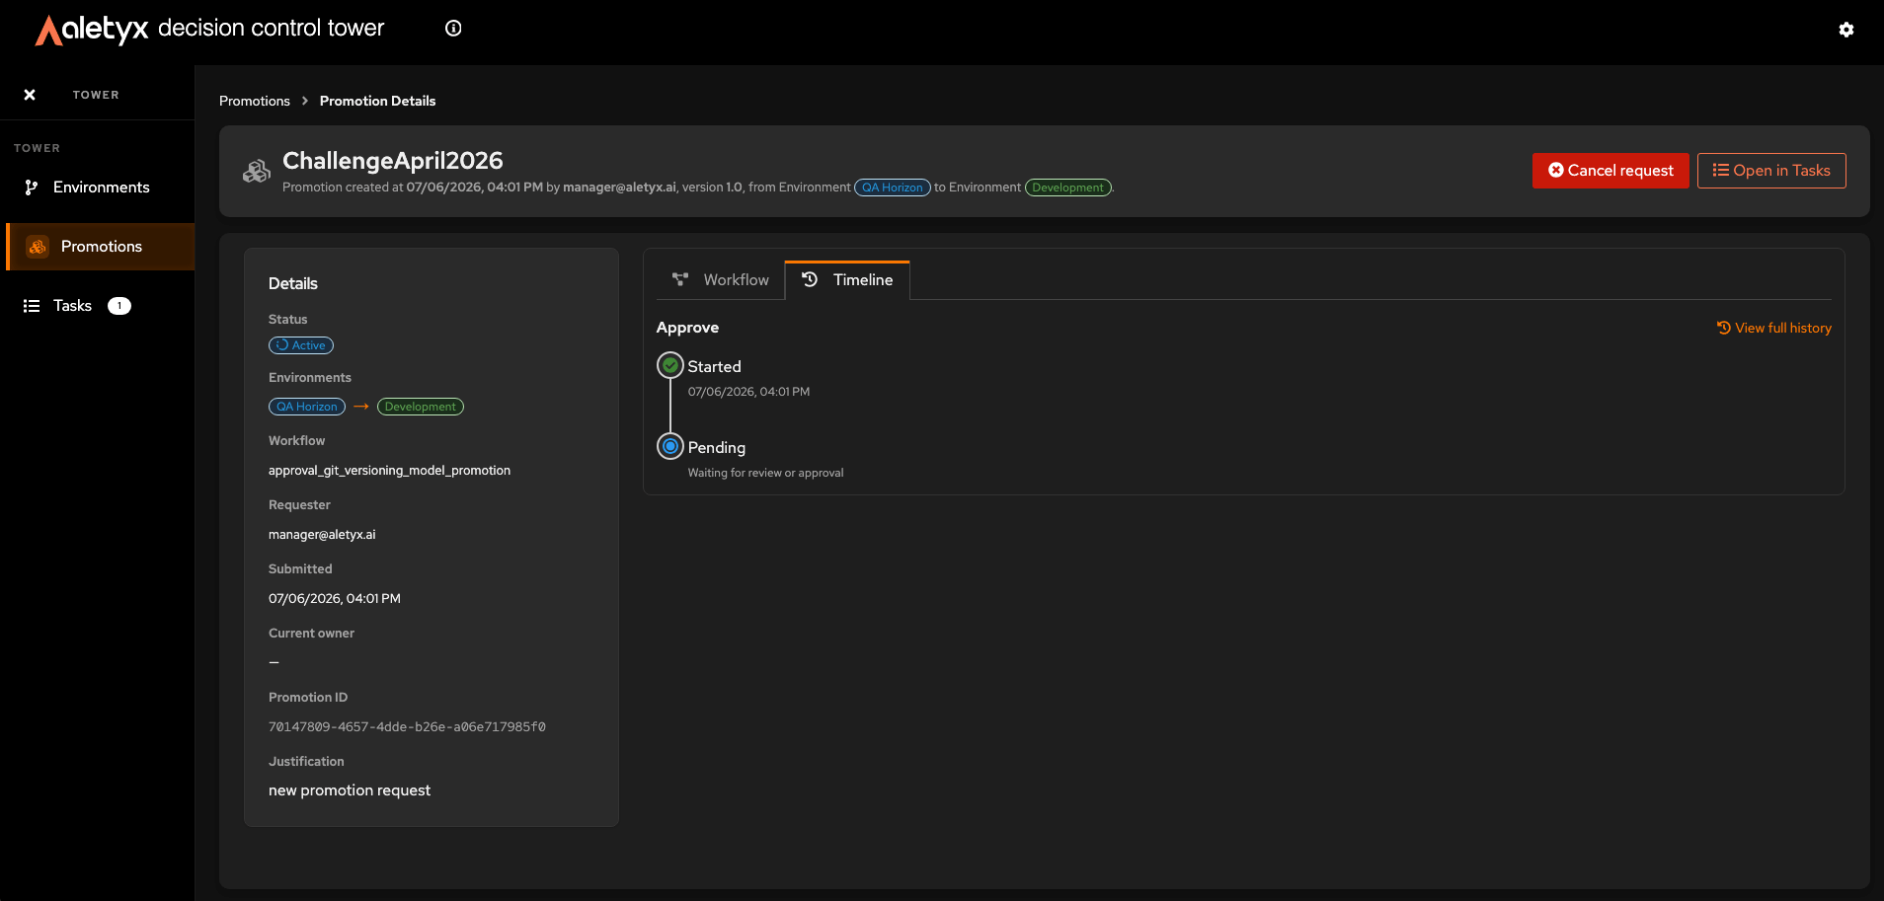The image size is (1884, 901).
Task: Select Promotions in the sidebar
Action: coord(100,247)
